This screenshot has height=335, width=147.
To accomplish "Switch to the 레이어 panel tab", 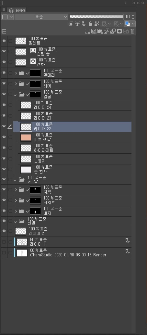I will [x=17, y=10].
